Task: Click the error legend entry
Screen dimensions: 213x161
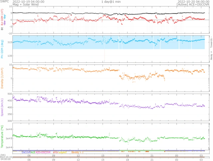Action: [x=56, y=152]
